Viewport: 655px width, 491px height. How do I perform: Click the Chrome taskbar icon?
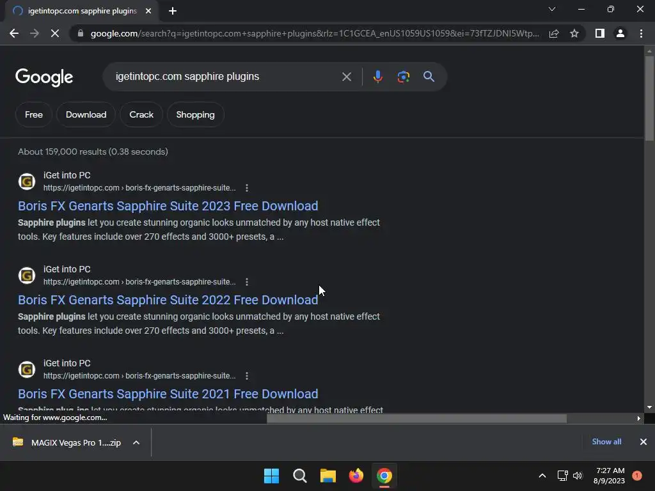click(x=384, y=476)
